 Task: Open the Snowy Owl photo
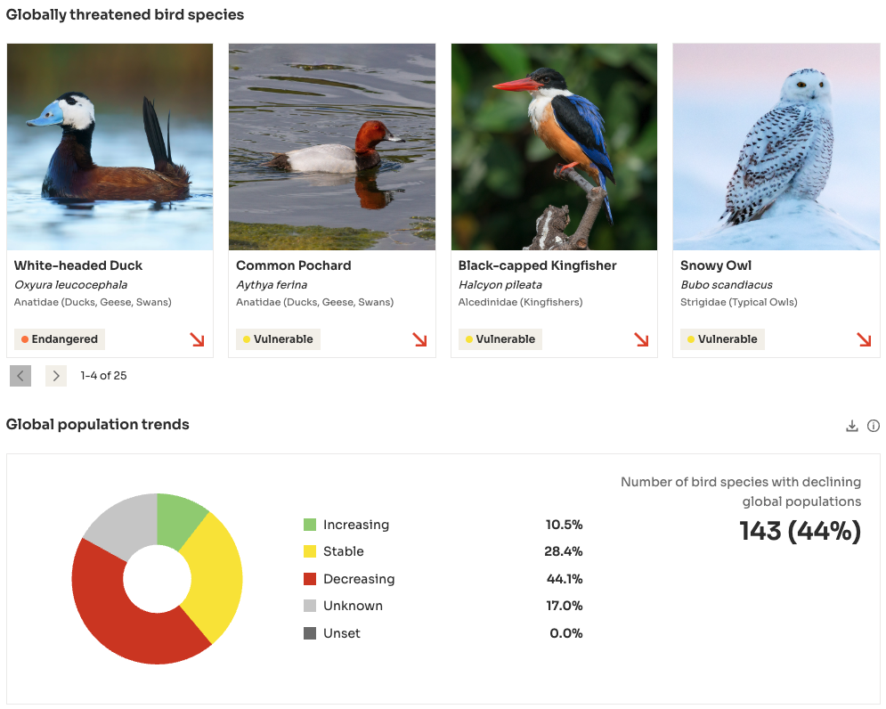click(776, 147)
